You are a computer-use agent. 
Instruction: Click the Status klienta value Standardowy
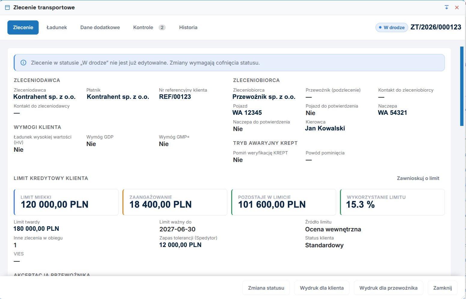click(x=324, y=245)
